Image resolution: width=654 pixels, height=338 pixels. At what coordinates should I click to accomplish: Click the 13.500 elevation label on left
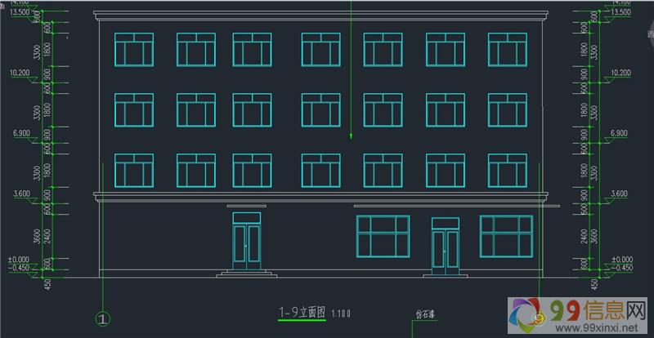(x=18, y=13)
